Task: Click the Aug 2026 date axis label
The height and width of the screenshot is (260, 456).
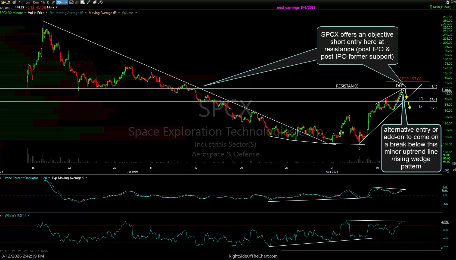Action: tap(332, 172)
